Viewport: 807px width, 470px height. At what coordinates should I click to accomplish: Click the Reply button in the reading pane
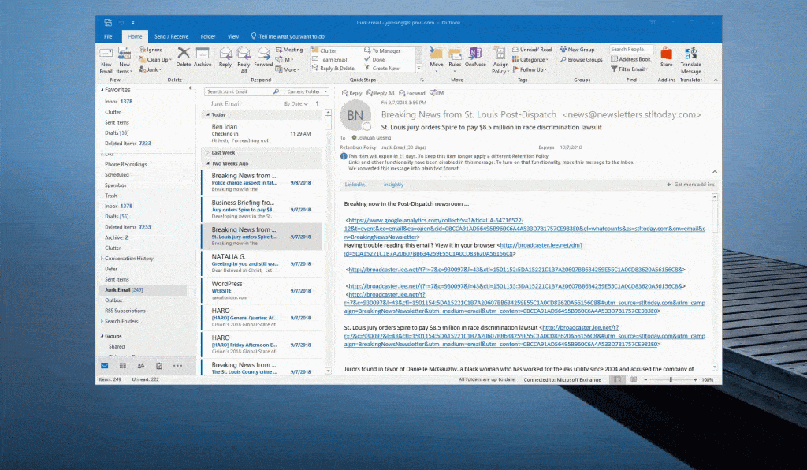(352, 93)
